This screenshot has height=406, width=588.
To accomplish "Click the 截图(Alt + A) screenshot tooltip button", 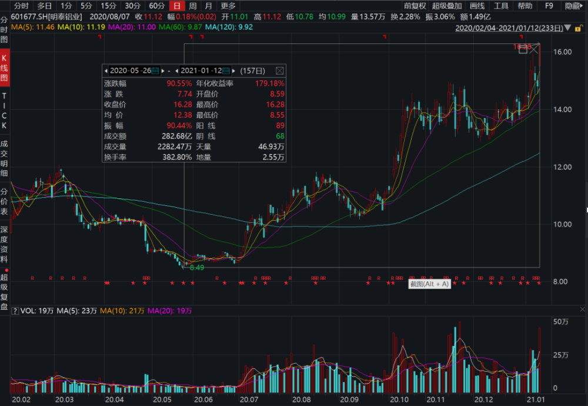I will [x=429, y=284].
